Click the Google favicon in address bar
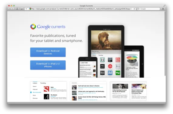The height and width of the screenshot is (114, 173). [30, 9]
